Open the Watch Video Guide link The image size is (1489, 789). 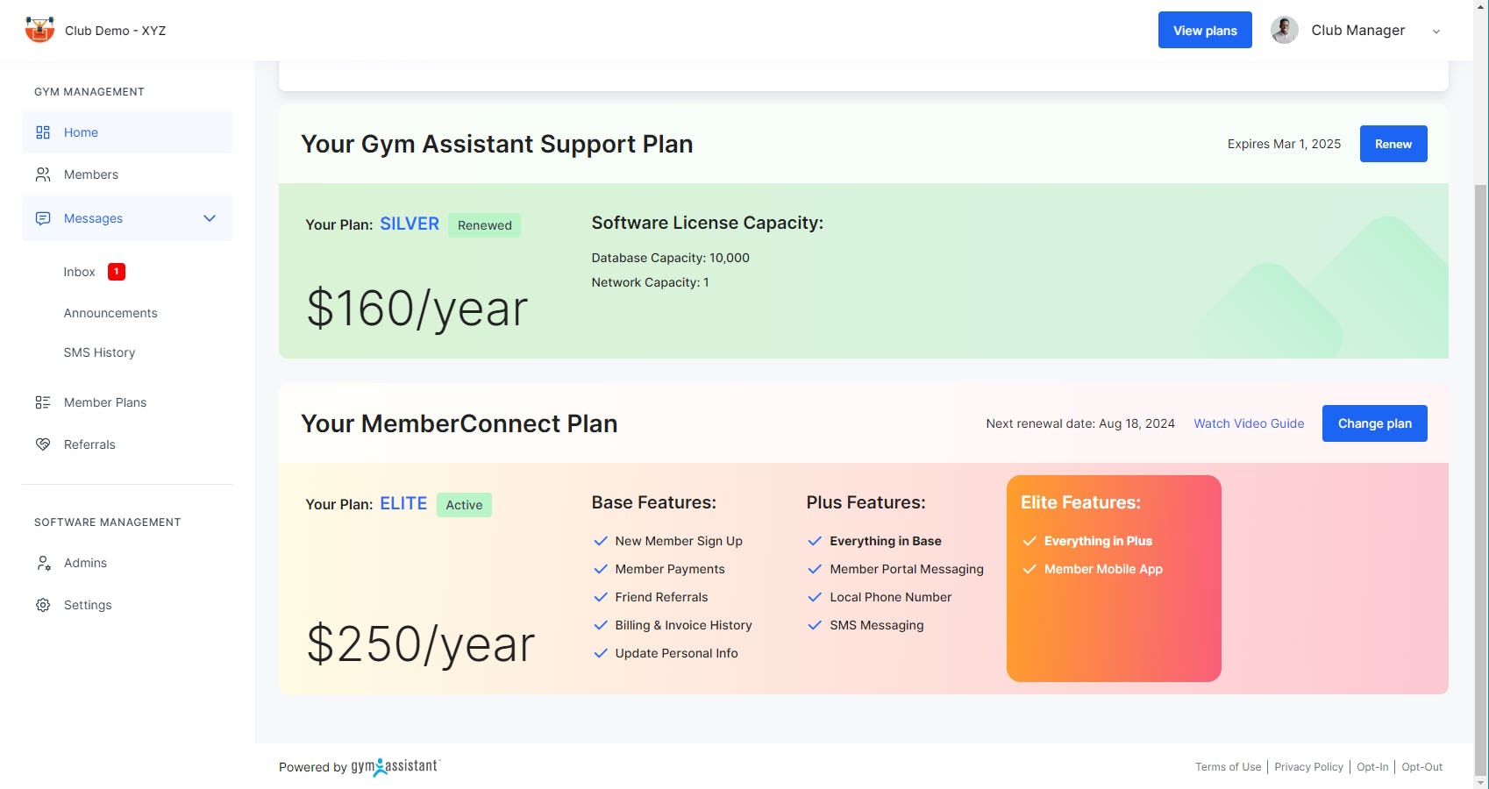1249,423
